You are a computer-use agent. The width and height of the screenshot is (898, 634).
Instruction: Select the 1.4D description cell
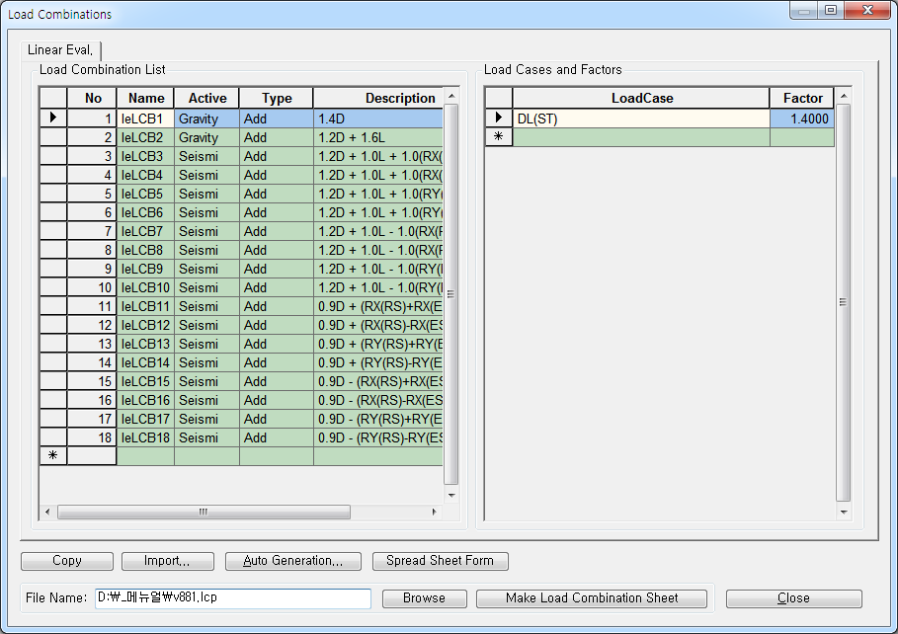point(378,119)
